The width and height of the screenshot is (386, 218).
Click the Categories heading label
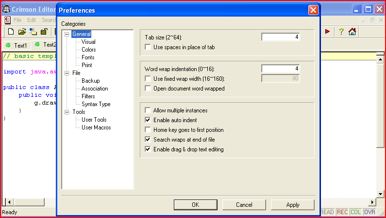tap(73, 24)
